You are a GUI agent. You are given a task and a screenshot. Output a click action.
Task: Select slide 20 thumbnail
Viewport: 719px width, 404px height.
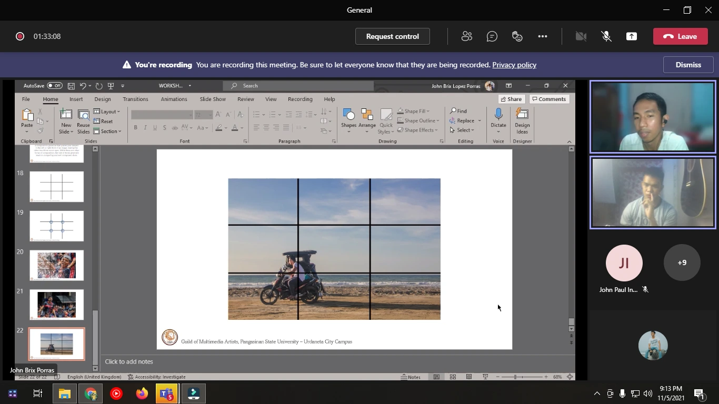click(x=56, y=265)
